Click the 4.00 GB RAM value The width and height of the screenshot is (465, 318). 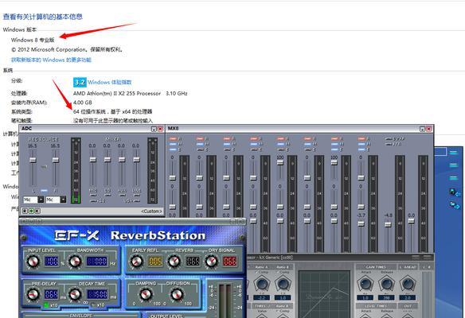[83, 103]
